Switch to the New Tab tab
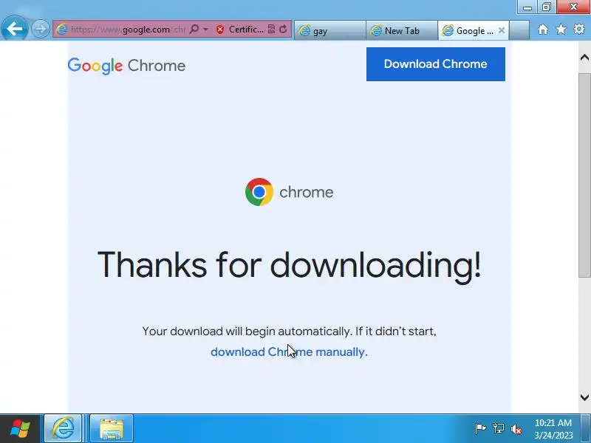This screenshot has height=443, width=591. pos(401,30)
